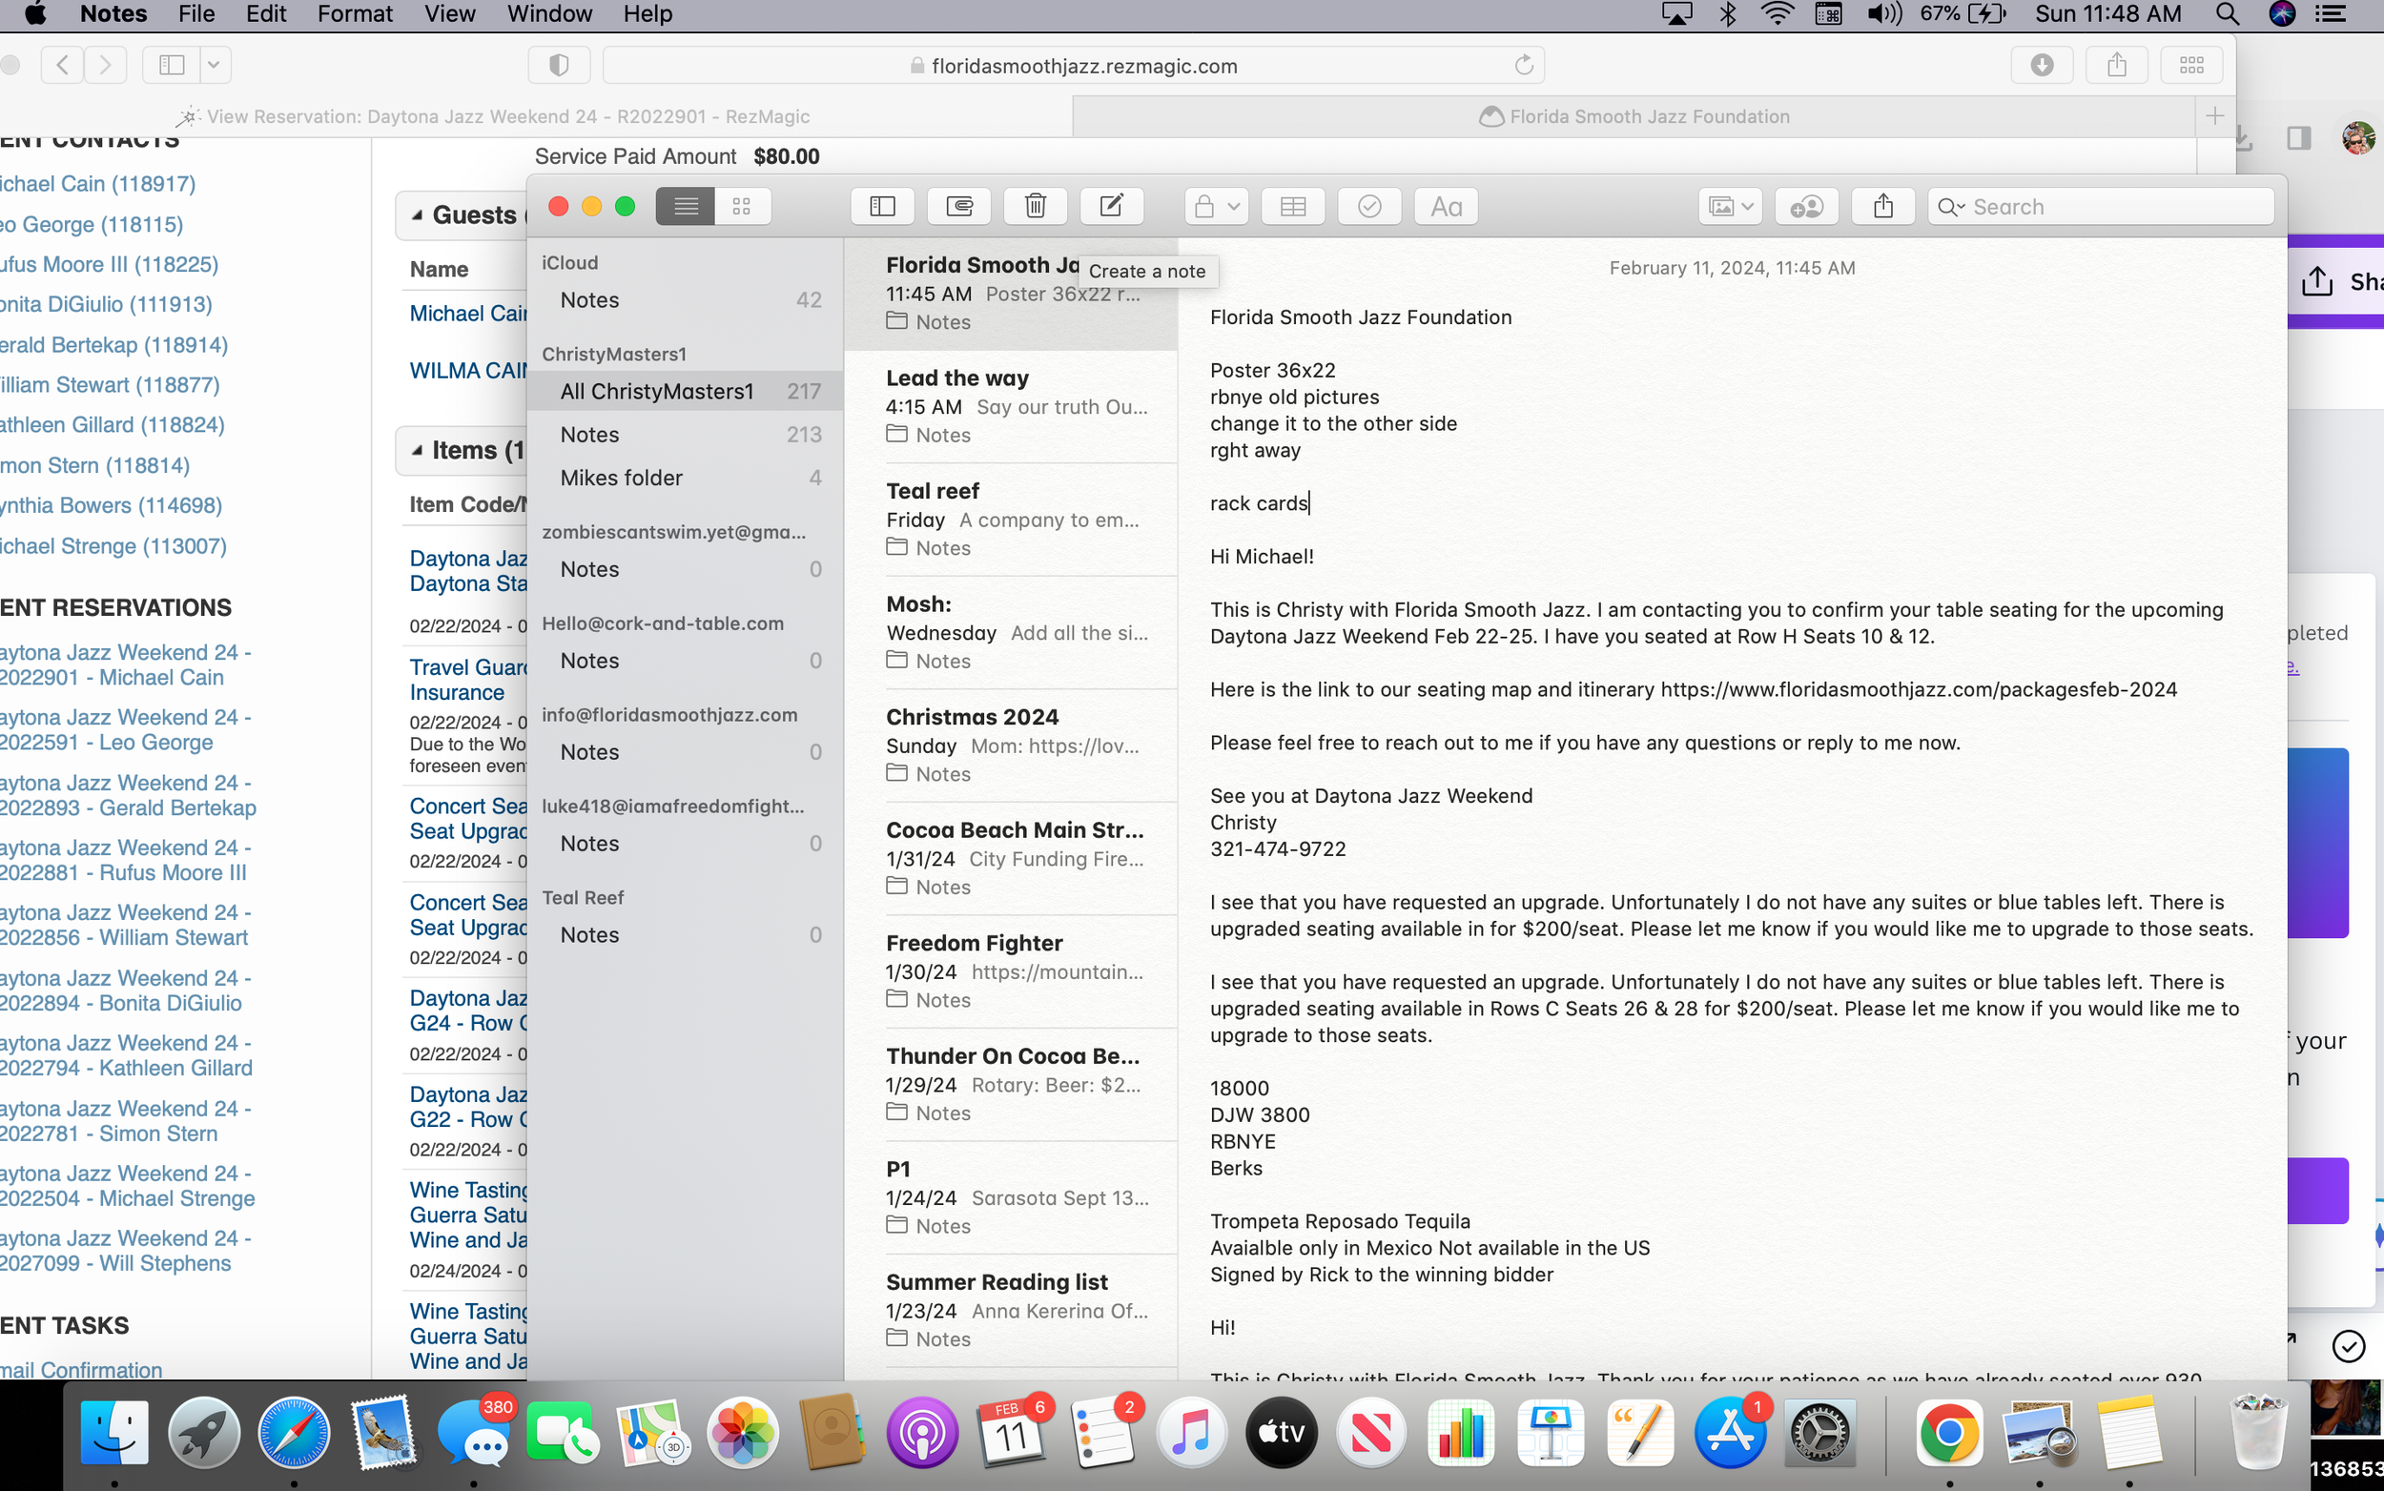Click Safari's share icon
2384x1491 pixels.
[2117, 65]
